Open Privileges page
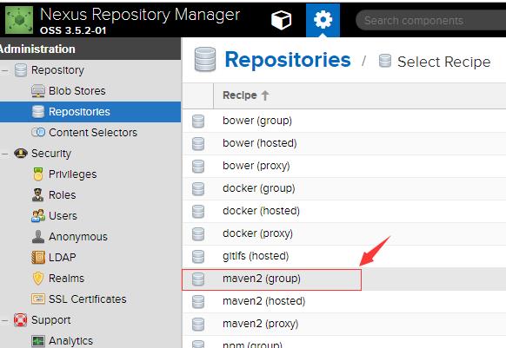Screen dimensions: 506x348 click(73, 174)
